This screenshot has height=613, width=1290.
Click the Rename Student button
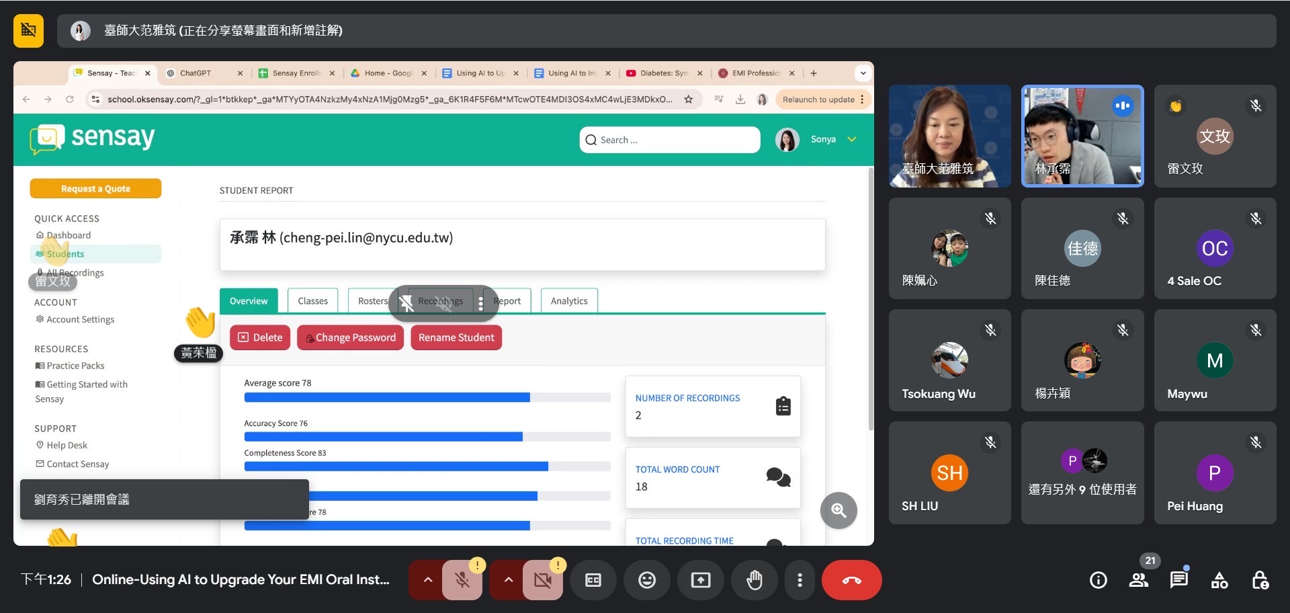456,337
